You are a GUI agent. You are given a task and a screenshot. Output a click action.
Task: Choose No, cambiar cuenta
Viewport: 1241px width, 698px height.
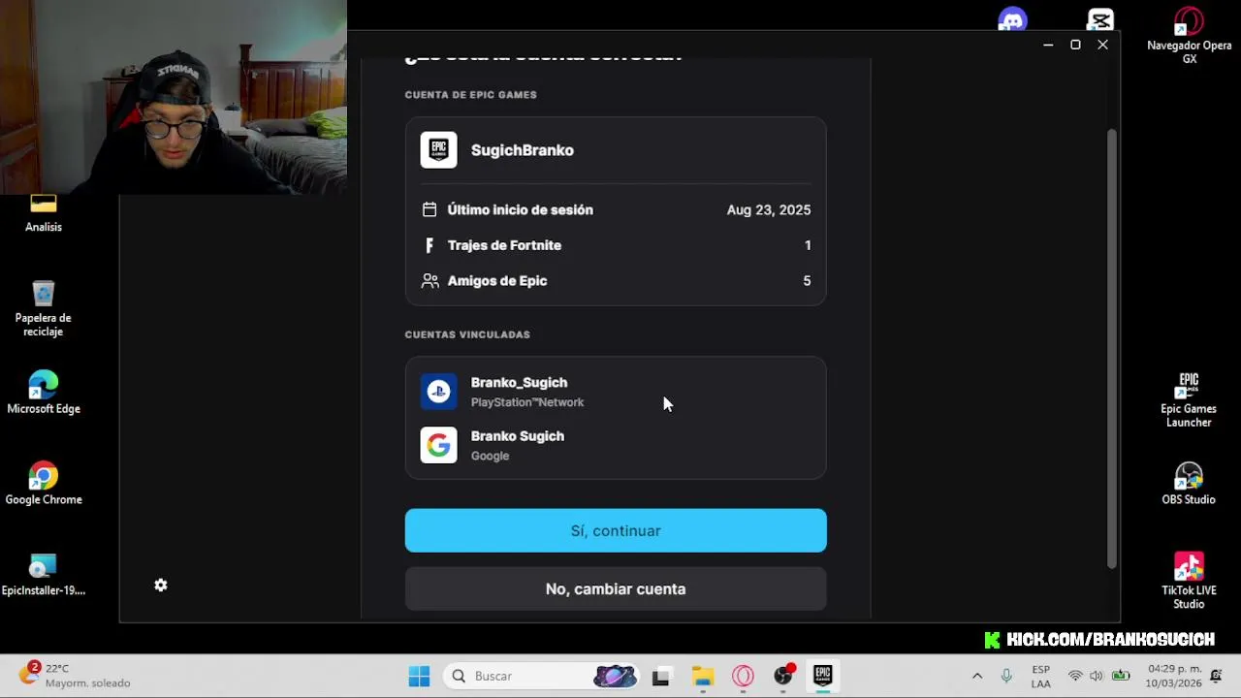616,589
